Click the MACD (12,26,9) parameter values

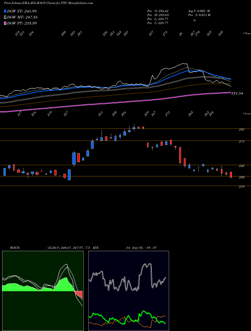[x=69, y=248]
